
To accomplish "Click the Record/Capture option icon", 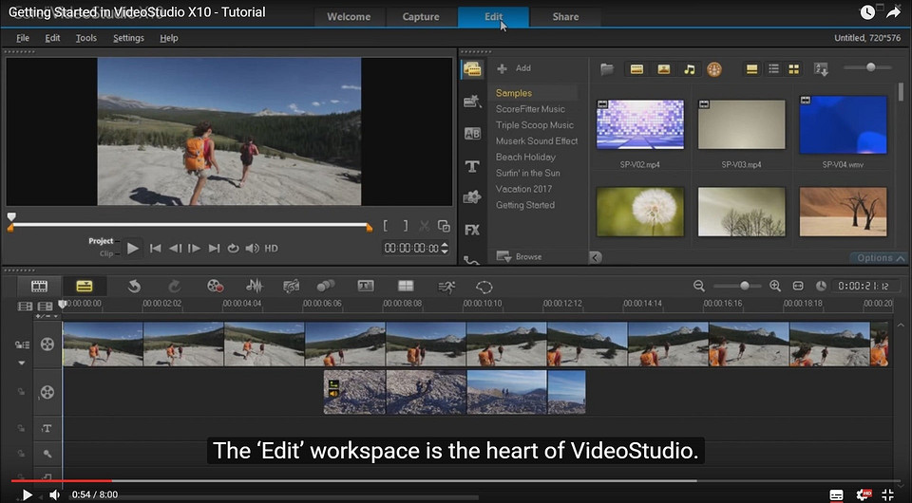I will (215, 286).
